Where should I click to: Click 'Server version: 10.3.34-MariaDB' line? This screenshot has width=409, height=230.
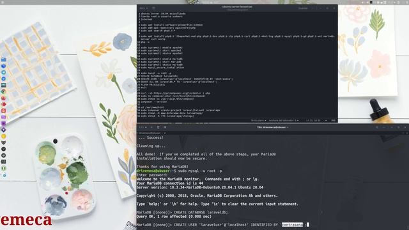[x=200, y=187]
